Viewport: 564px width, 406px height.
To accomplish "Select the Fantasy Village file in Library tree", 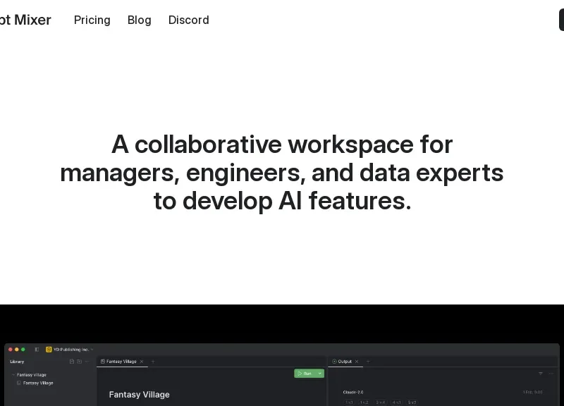I will point(37,383).
